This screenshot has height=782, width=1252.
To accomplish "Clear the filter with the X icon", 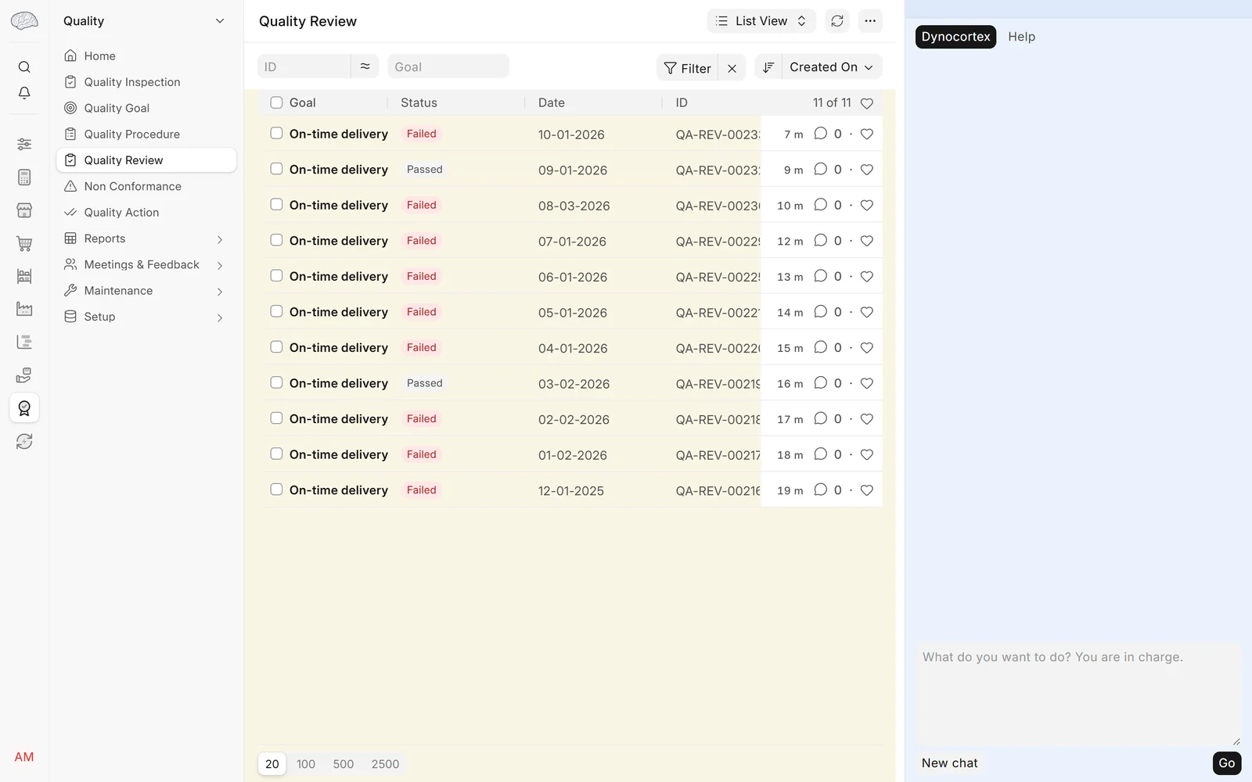I will 732,68.
